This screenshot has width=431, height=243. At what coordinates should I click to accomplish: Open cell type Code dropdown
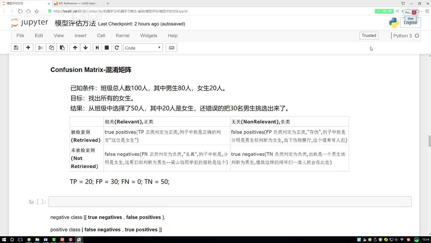pyautogui.click(x=143, y=48)
